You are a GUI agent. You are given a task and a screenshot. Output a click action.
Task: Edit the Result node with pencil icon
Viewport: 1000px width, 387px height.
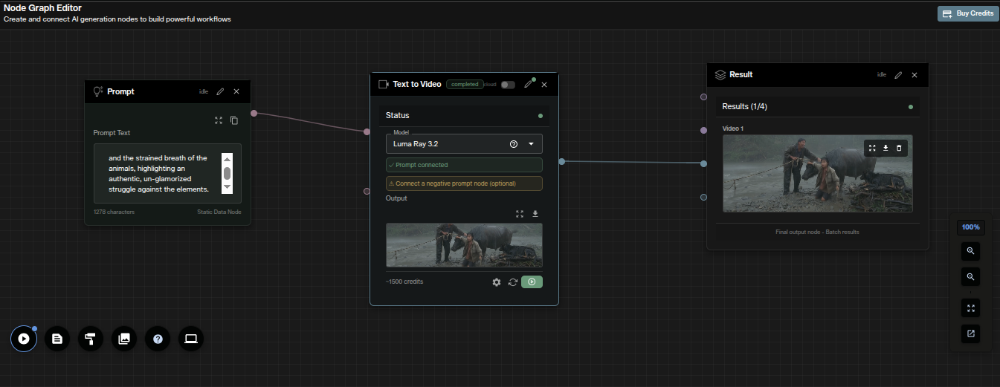[x=898, y=75]
